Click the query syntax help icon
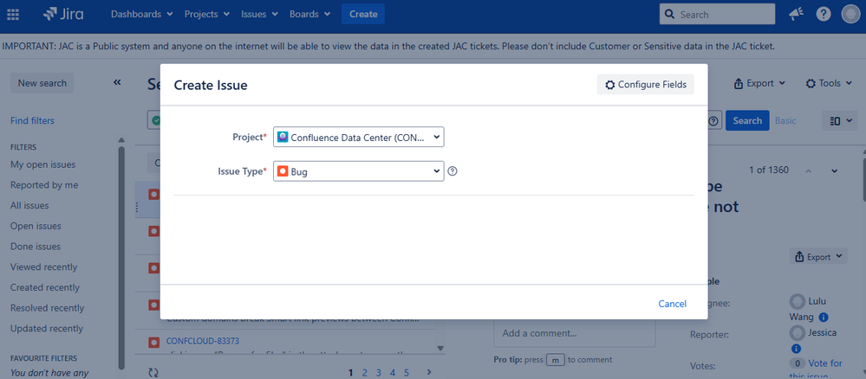This screenshot has width=866, height=379. [x=713, y=121]
